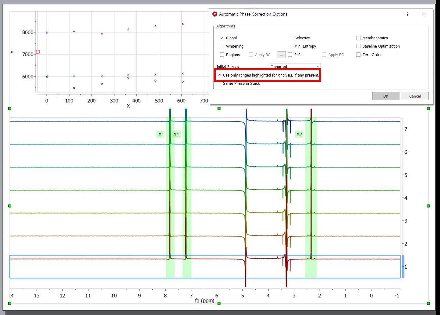440x315 pixels.
Task: Click the f1 (ppm) axis label
Action: (x=205, y=301)
